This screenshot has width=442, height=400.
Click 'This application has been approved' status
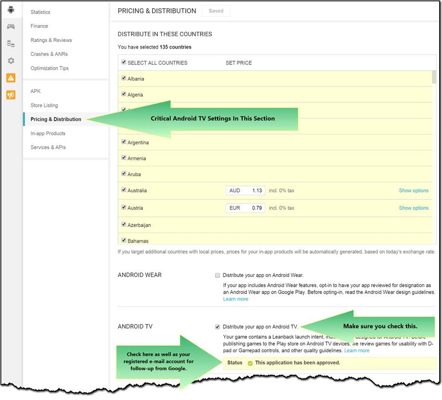click(x=298, y=363)
